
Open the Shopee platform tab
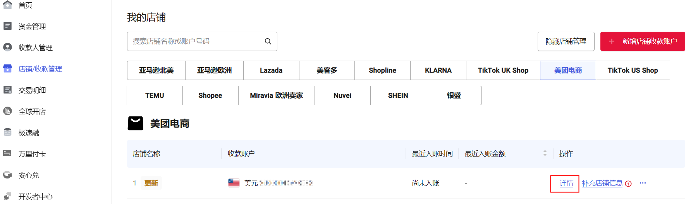click(x=210, y=95)
